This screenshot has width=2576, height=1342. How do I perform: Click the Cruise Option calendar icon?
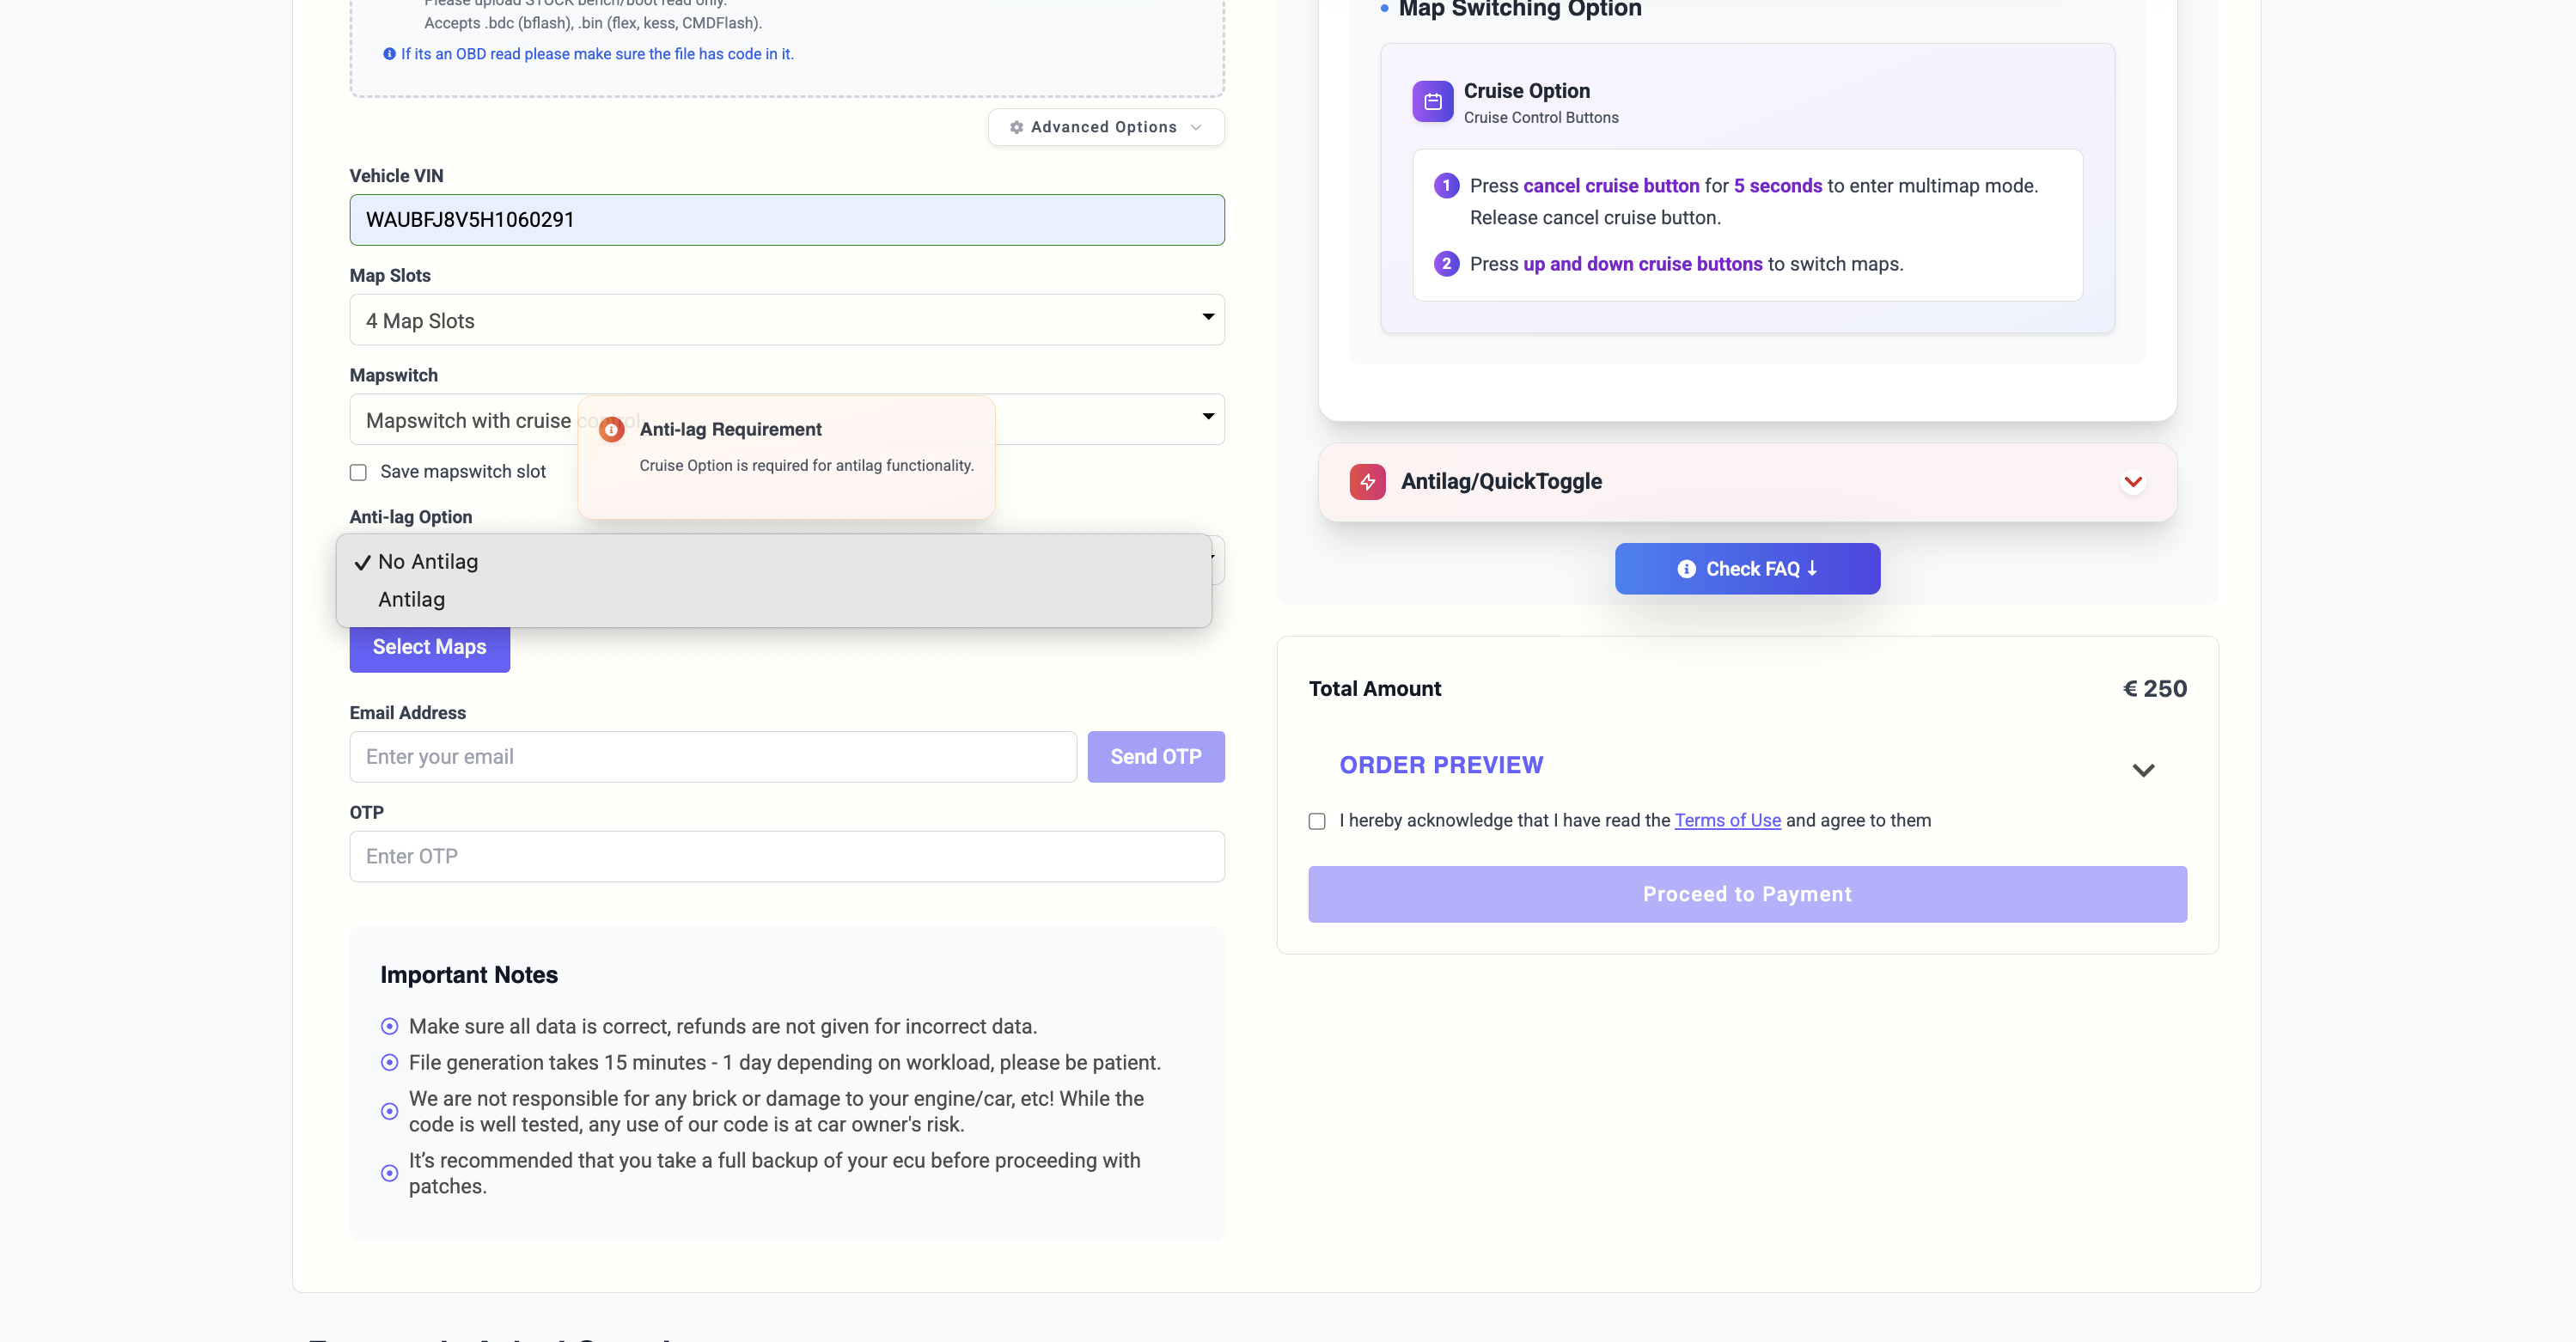(x=1432, y=101)
